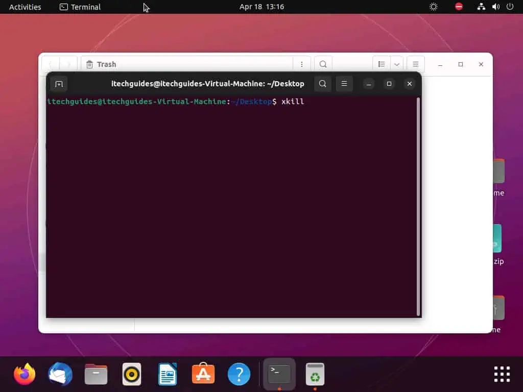Click the network icon in top bar
This screenshot has height=392, width=523.
481,7
